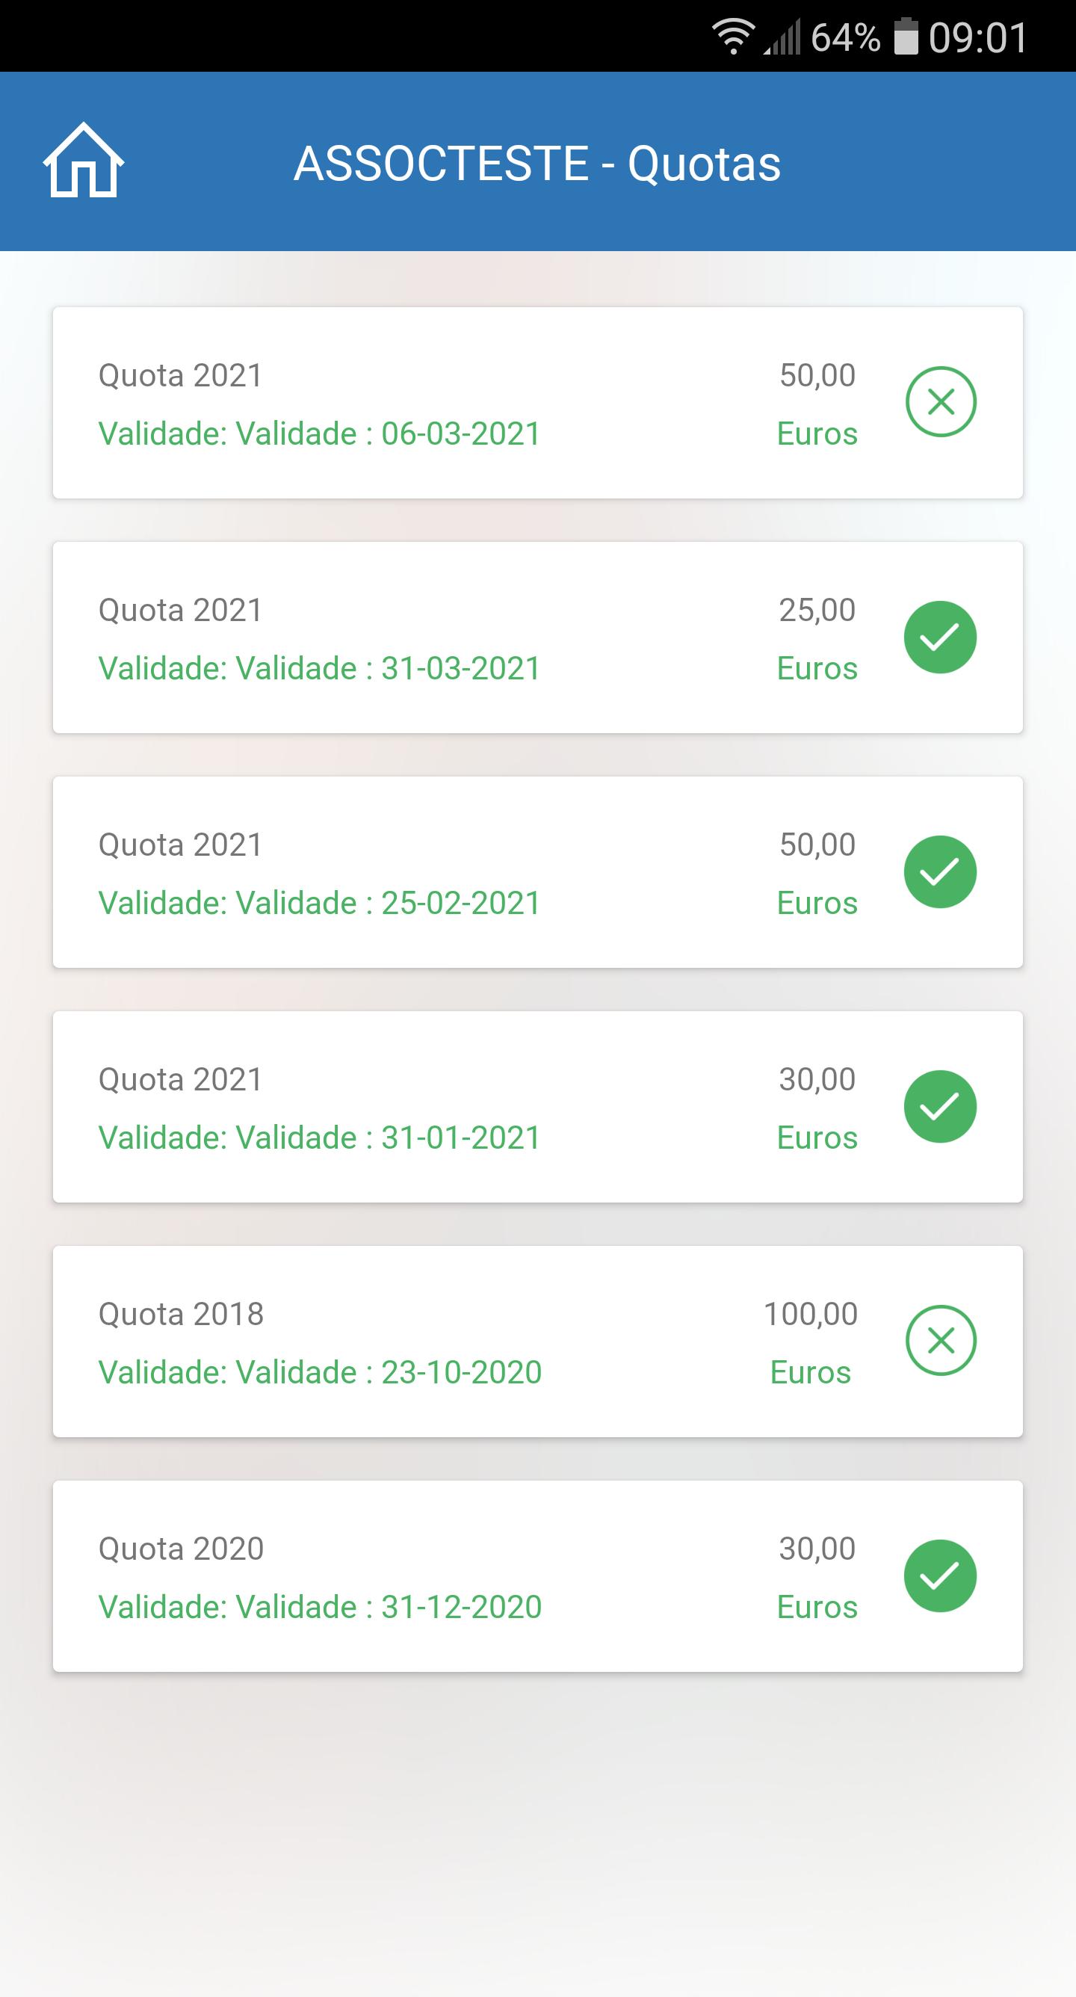The width and height of the screenshot is (1076, 1997).
Task: Tap the 100,00 Euros amount
Action: tap(811, 1343)
